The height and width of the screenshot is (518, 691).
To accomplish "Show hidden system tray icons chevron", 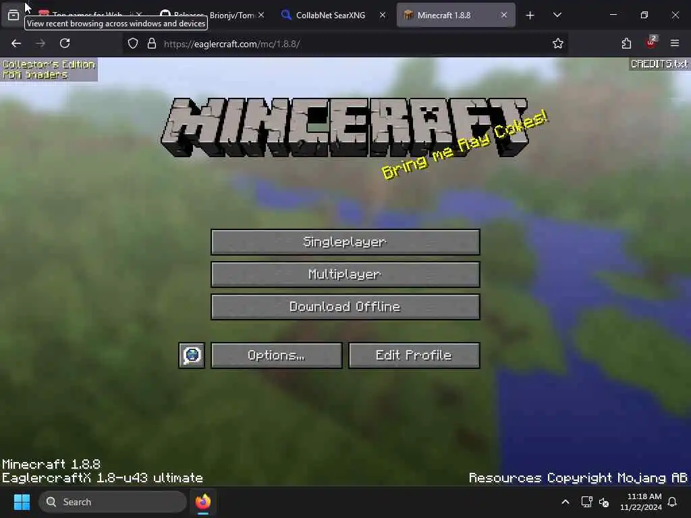I will 565,502.
